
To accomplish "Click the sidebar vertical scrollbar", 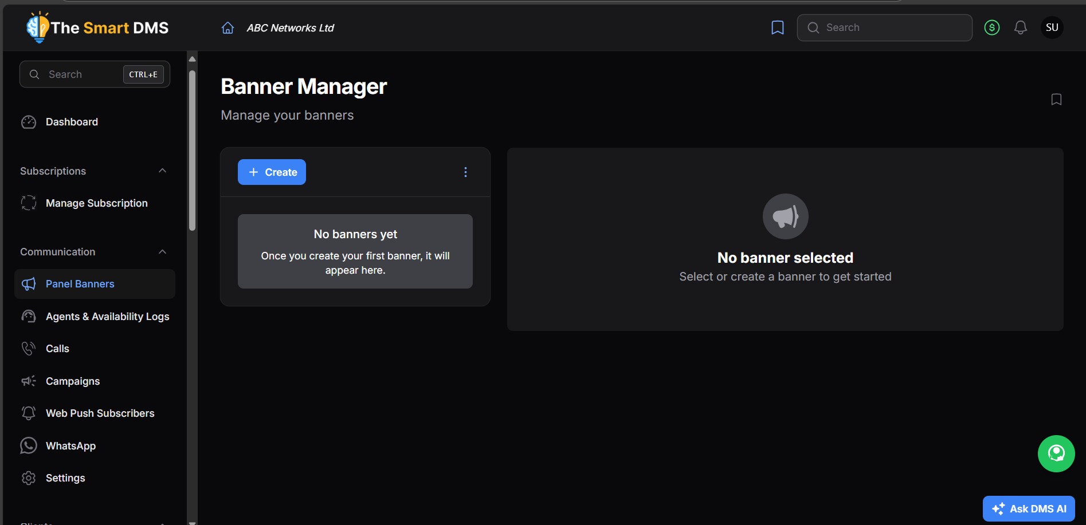I will 192,150.
